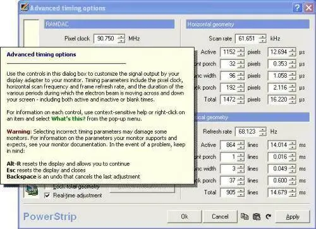
Task: Click the Cancel button
Action: point(220,216)
